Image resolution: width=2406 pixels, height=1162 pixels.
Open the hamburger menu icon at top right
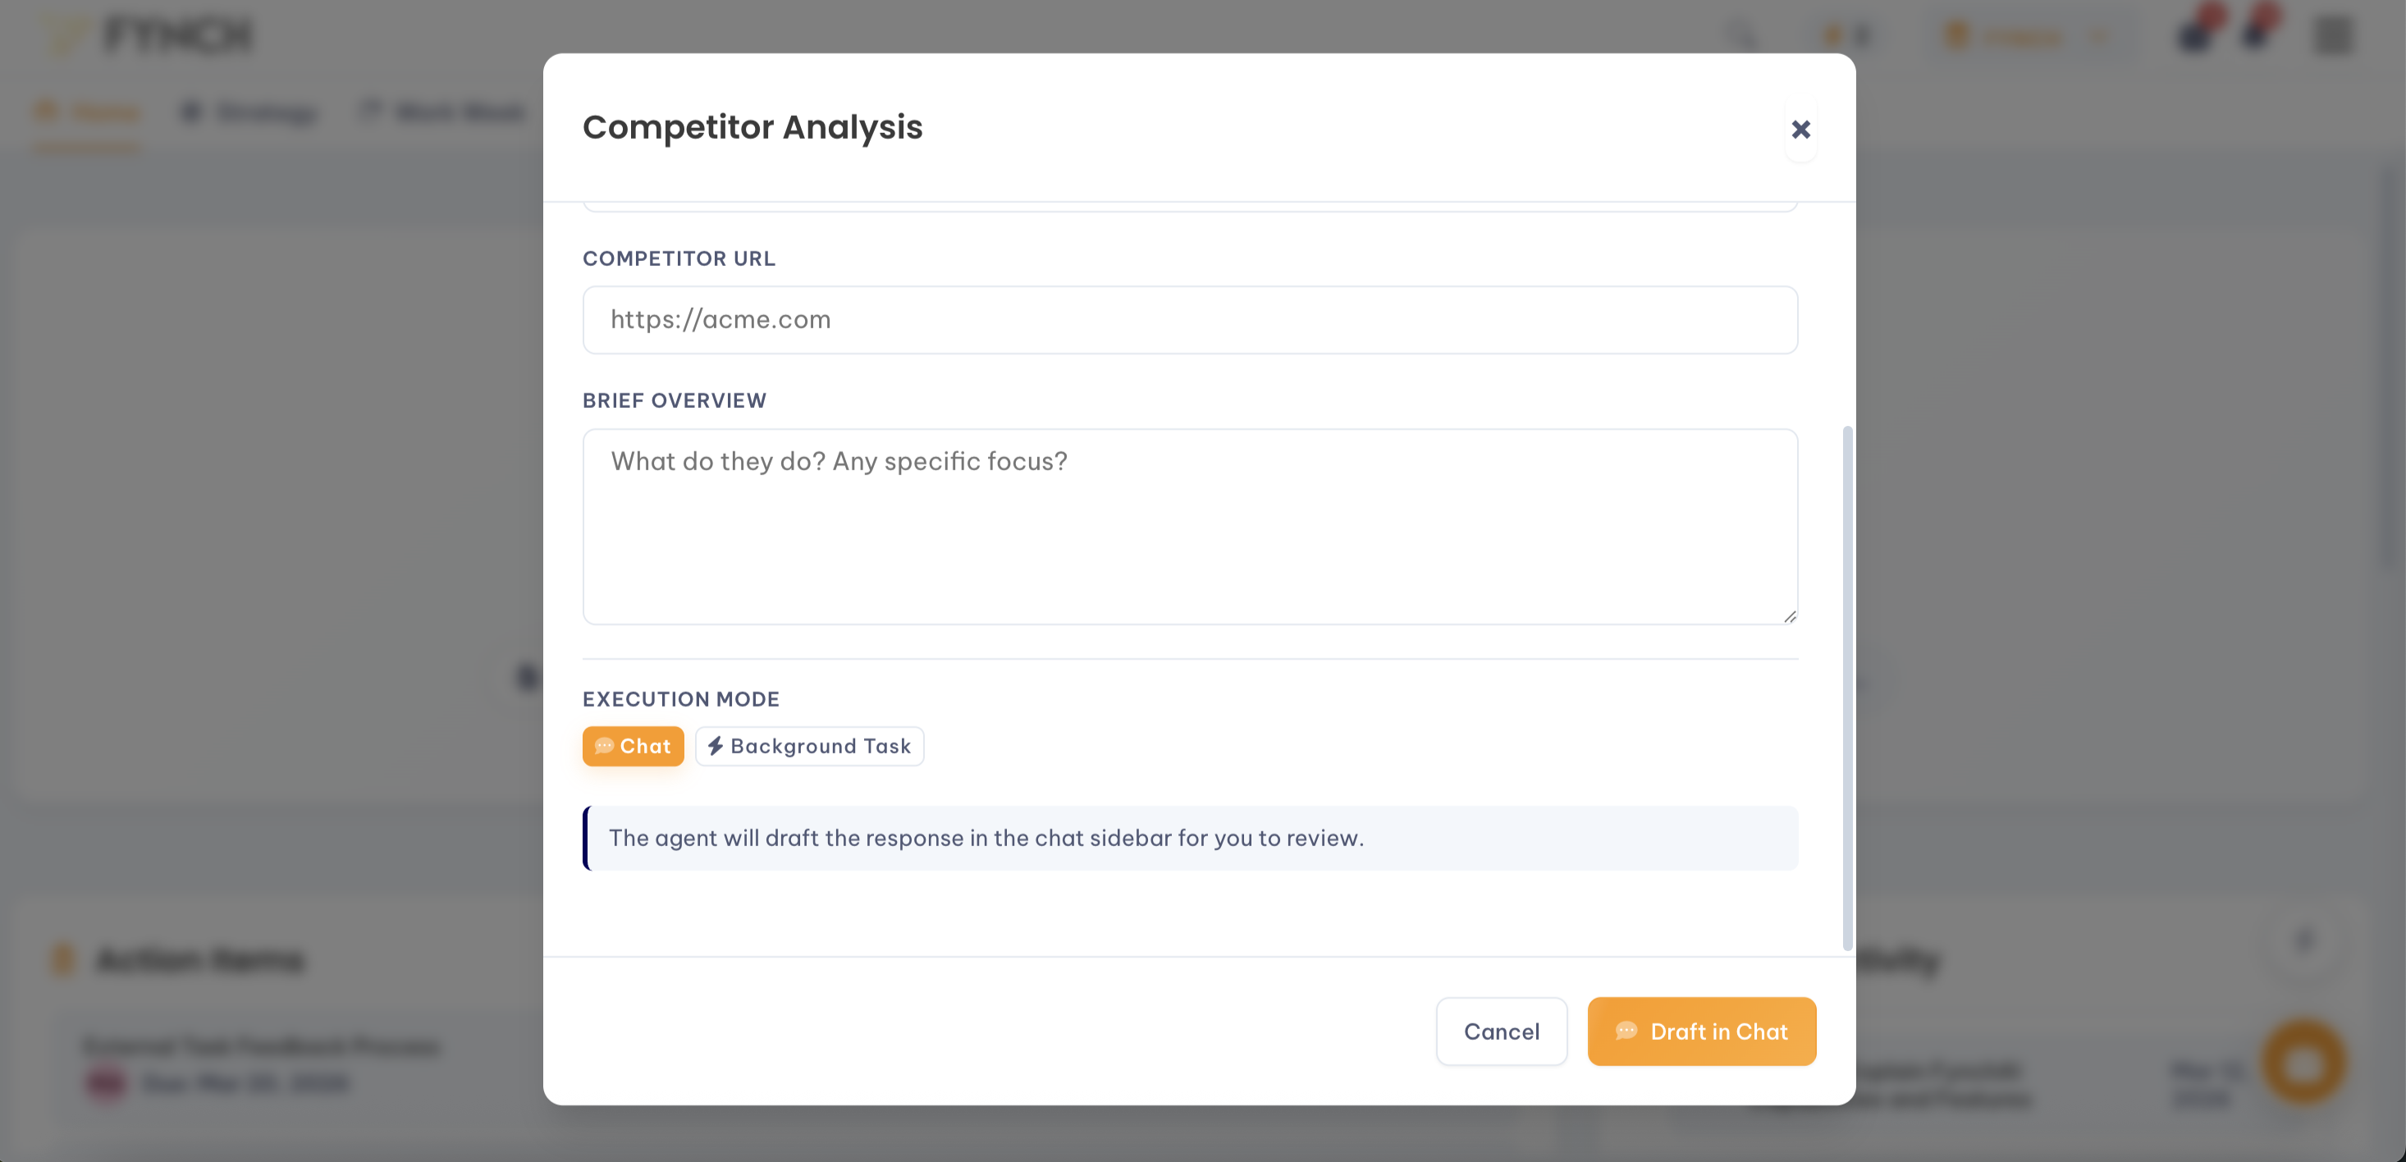click(2332, 35)
